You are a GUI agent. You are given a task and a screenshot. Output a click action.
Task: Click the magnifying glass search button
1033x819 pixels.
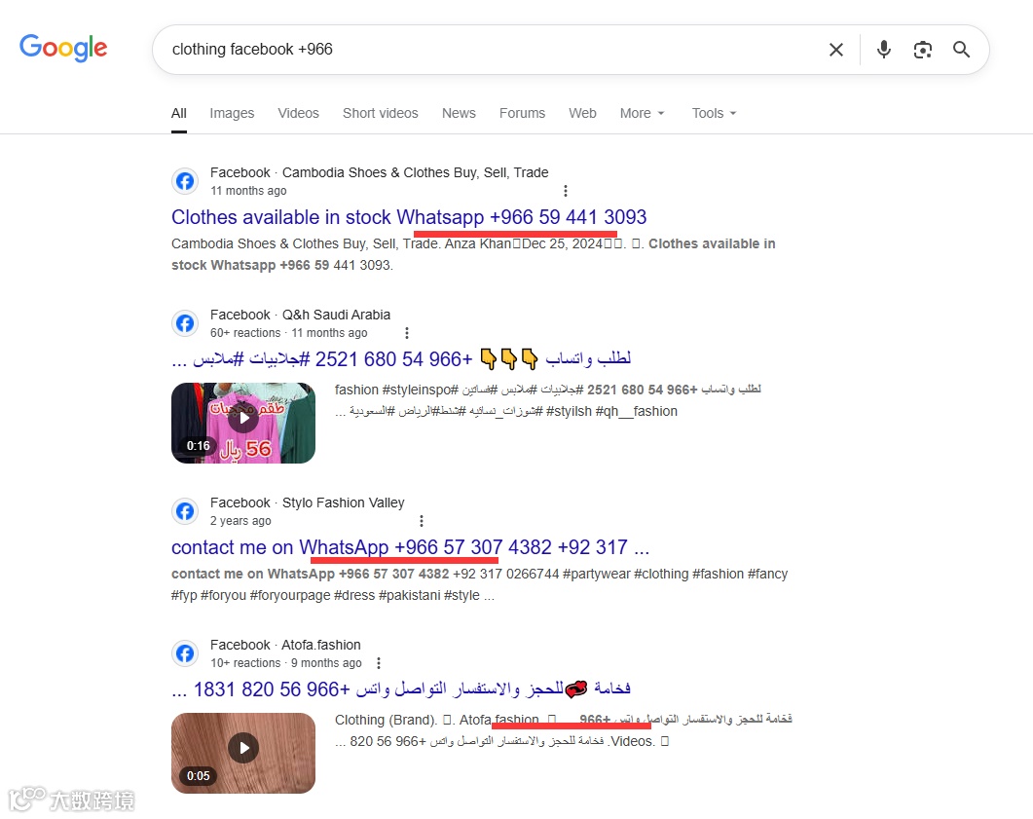(x=961, y=50)
